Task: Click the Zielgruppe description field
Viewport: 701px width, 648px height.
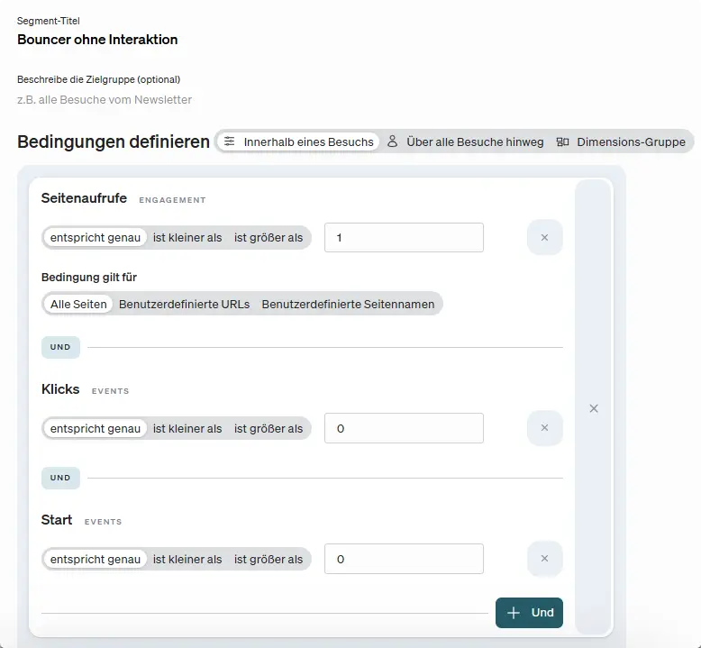Action: click(x=105, y=100)
